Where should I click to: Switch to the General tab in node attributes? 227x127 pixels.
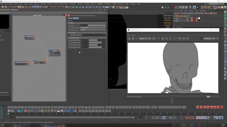[x=76, y=18]
